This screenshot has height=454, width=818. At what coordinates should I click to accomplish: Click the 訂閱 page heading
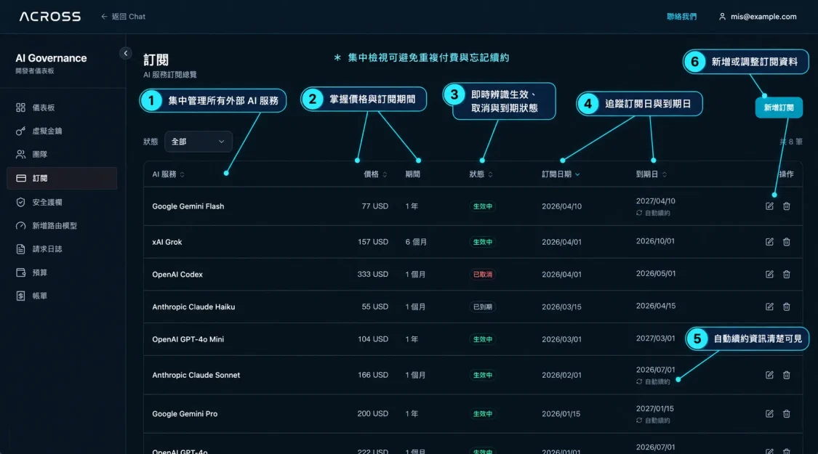[156, 60]
